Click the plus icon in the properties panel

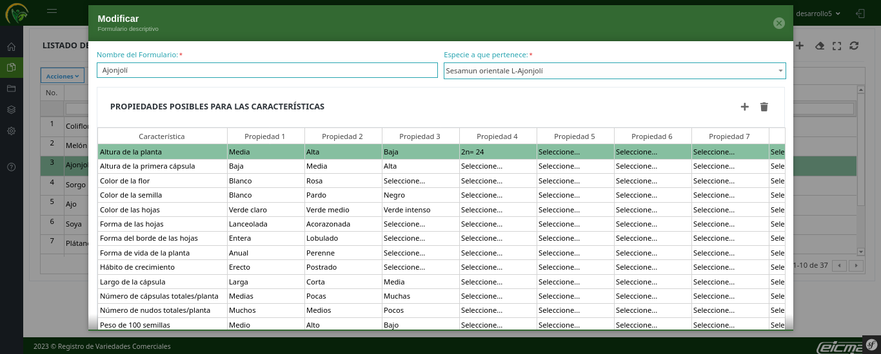[x=744, y=107]
